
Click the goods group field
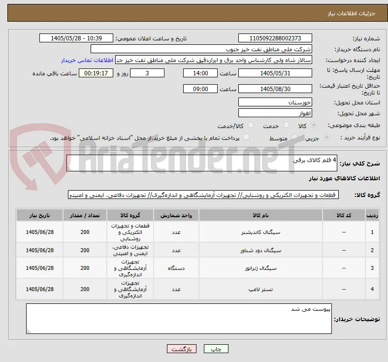point(203,195)
